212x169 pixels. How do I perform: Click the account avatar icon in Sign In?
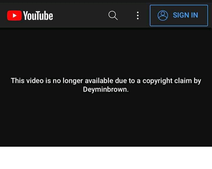point(163,16)
